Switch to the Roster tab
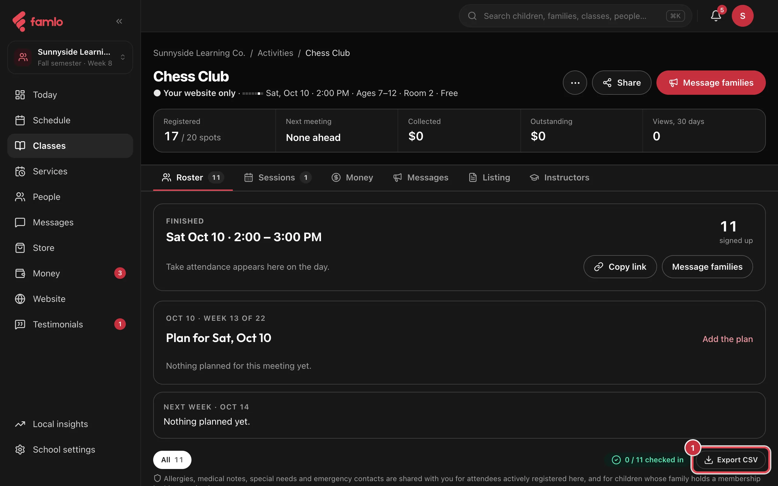The height and width of the screenshot is (486, 778). click(193, 177)
